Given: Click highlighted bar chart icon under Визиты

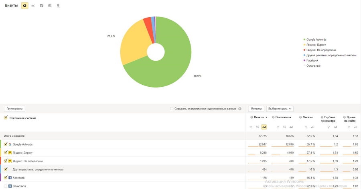Looking at the screenshot, I should [x=264, y=127].
